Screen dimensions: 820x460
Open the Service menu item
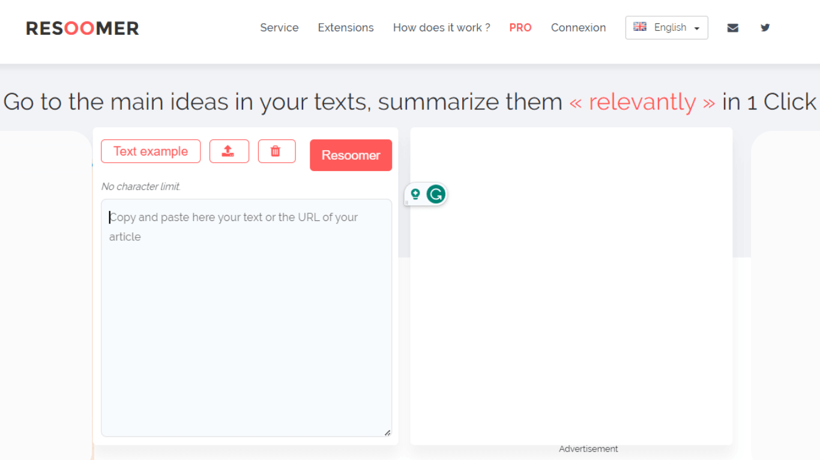point(279,28)
